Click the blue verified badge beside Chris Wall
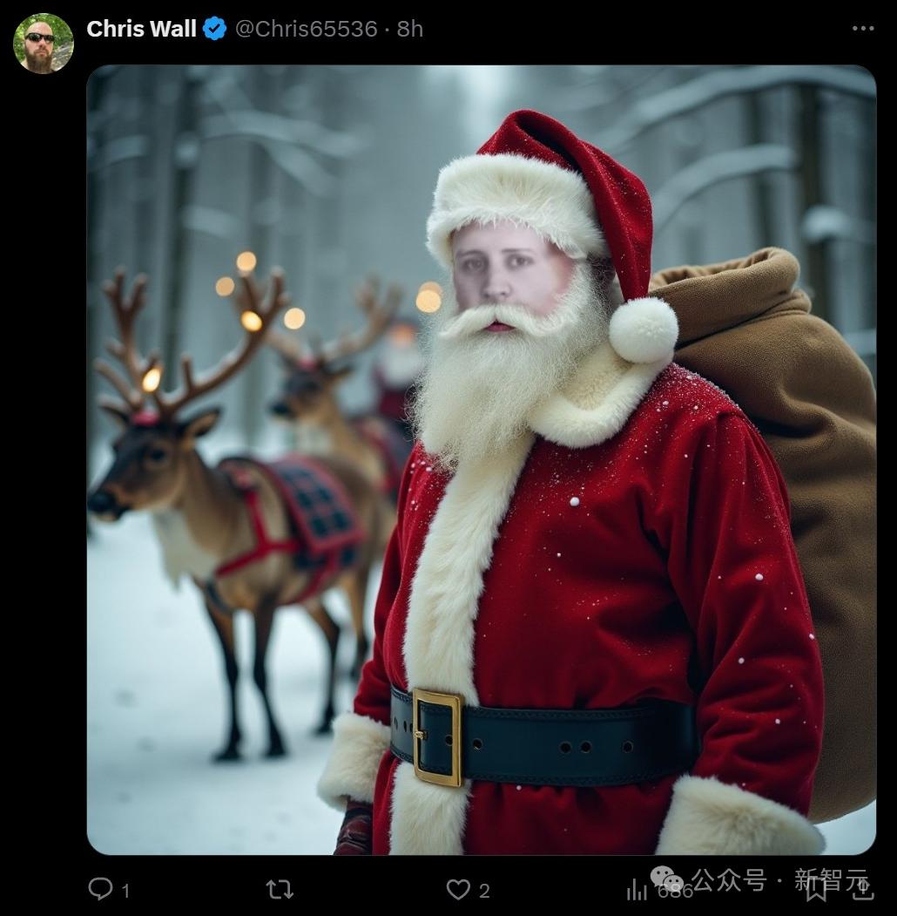 215,29
